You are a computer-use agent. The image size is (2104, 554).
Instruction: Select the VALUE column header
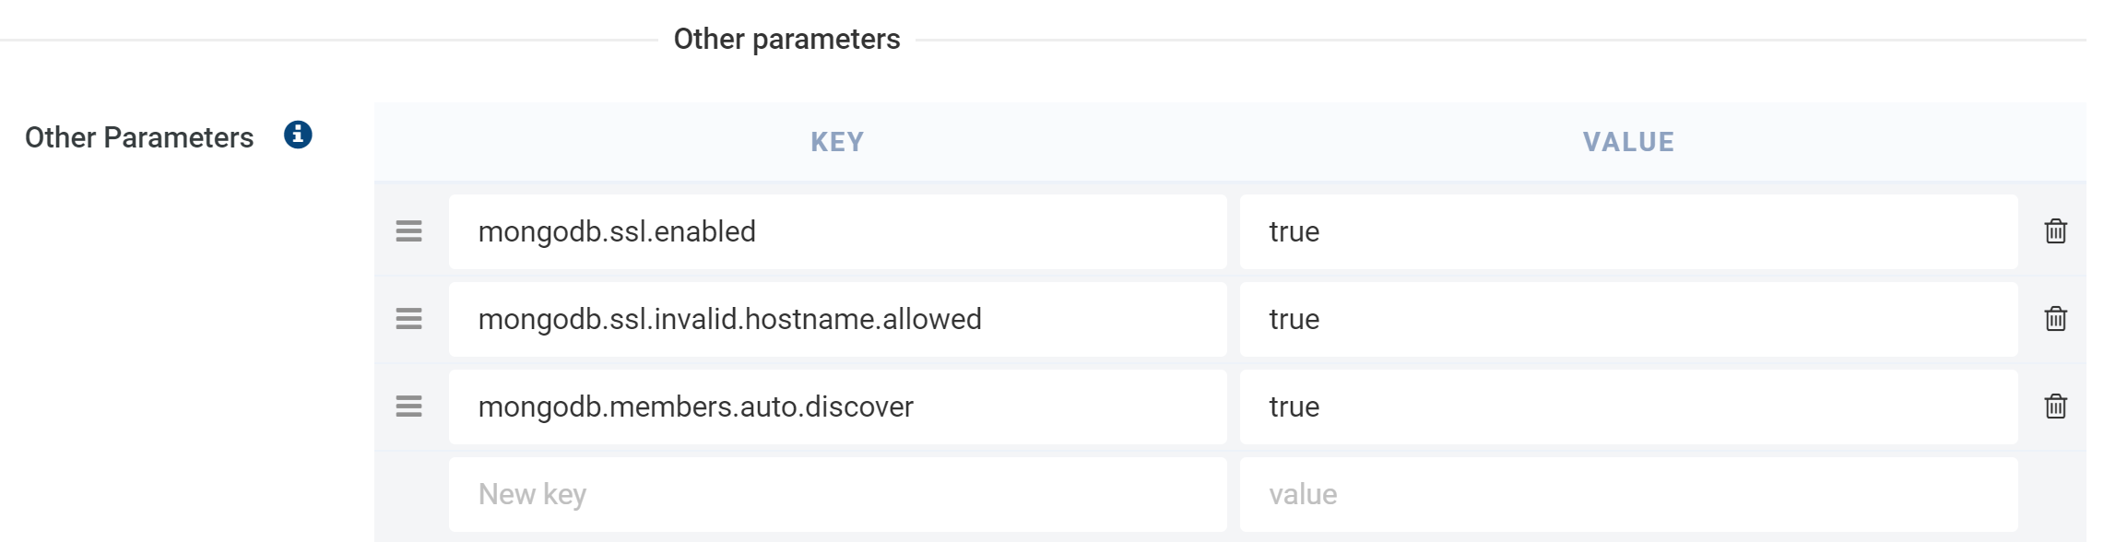pos(1628,142)
